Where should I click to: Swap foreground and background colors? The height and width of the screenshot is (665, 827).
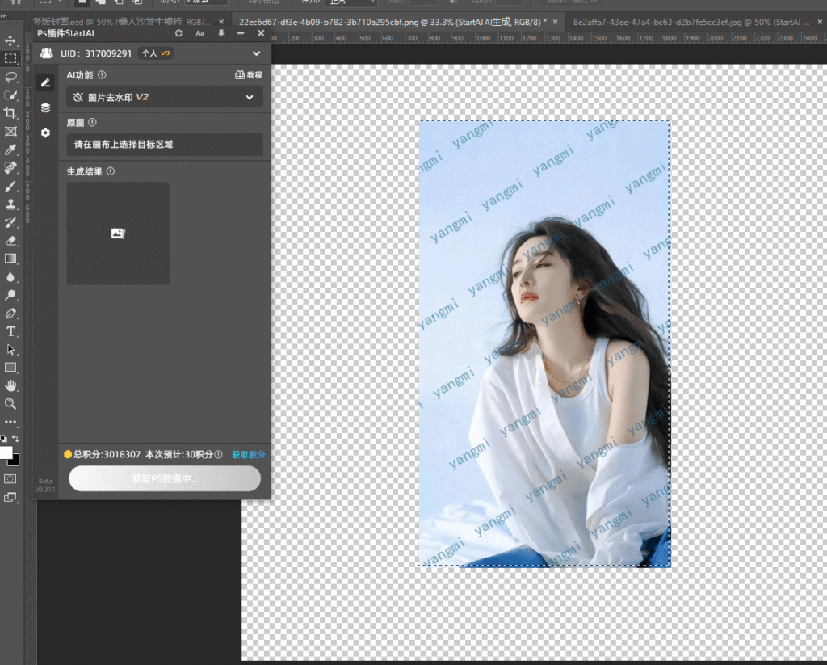click(x=15, y=439)
